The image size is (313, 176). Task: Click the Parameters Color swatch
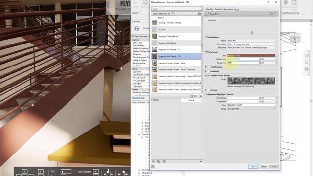[x=251, y=55]
